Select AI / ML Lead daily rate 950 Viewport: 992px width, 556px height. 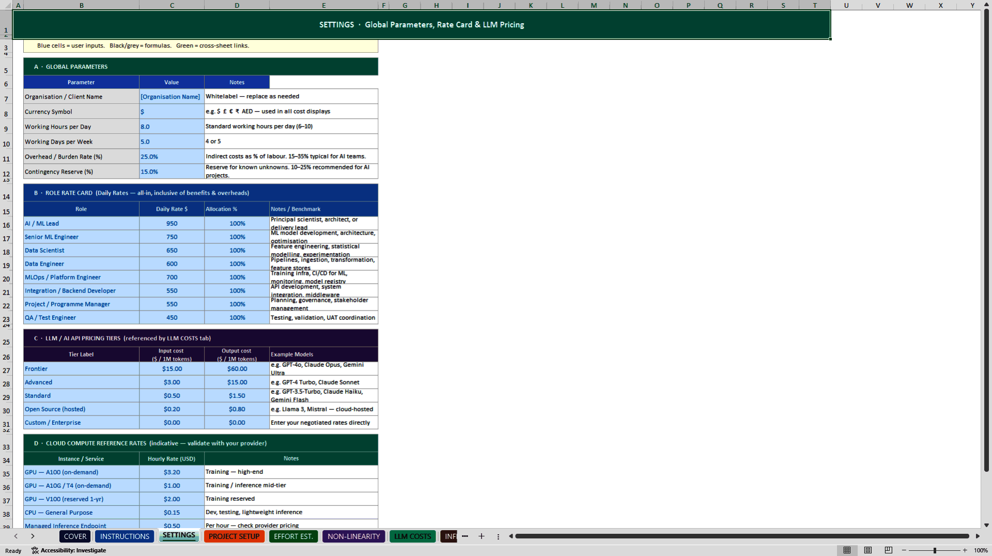172,223
